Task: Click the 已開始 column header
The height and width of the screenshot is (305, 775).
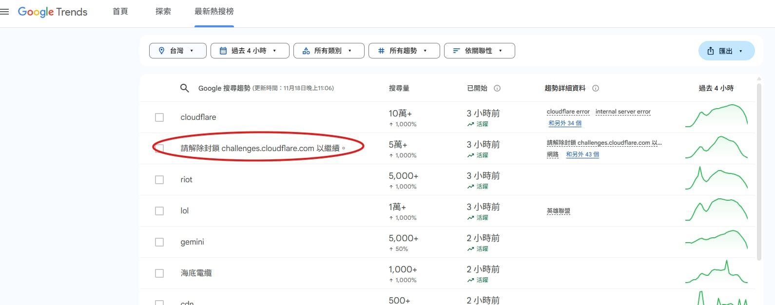Action: [x=477, y=88]
